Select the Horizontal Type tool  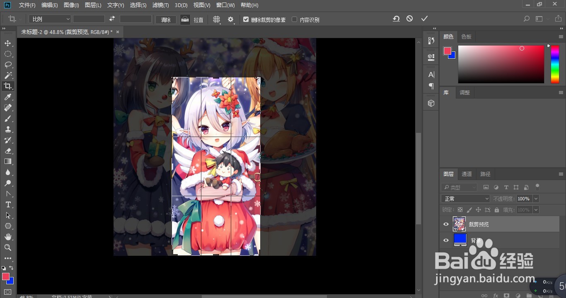tap(8, 205)
